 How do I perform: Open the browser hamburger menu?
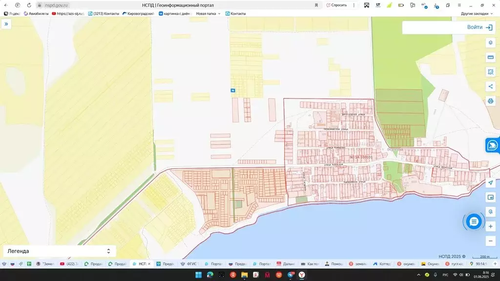click(x=459, y=5)
